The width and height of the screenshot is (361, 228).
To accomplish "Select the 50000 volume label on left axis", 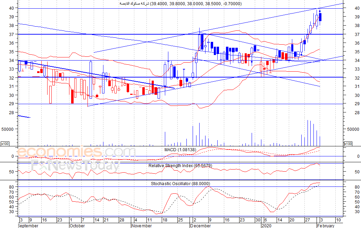I will 8,129.
